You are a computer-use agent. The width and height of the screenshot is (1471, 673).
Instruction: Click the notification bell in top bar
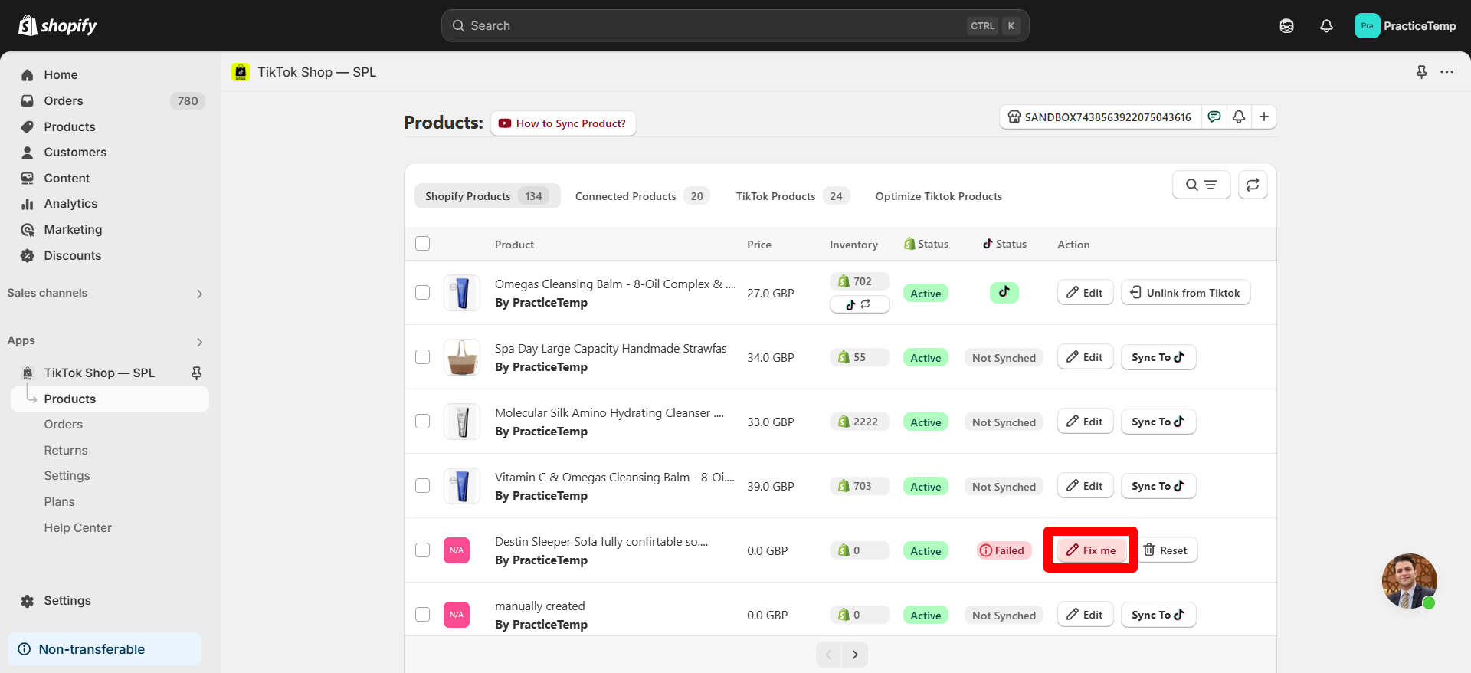point(1326,26)
